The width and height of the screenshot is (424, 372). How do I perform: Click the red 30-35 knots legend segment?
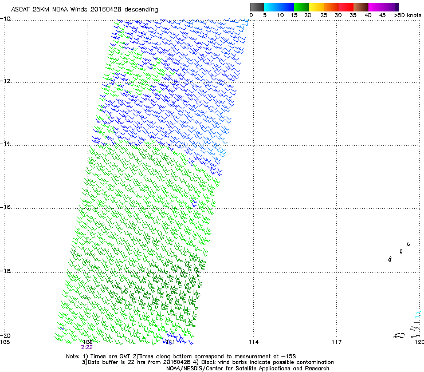(x=346, y=7)
